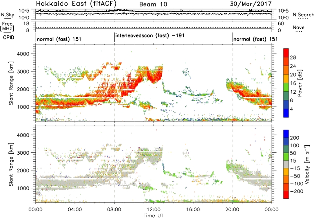This screenshot has height=218, width=314.
Task: Click the 'N.Search' legend label
Action: (303, 15)
